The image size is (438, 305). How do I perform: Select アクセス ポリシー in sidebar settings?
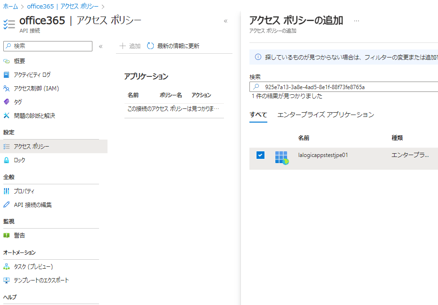54,146
